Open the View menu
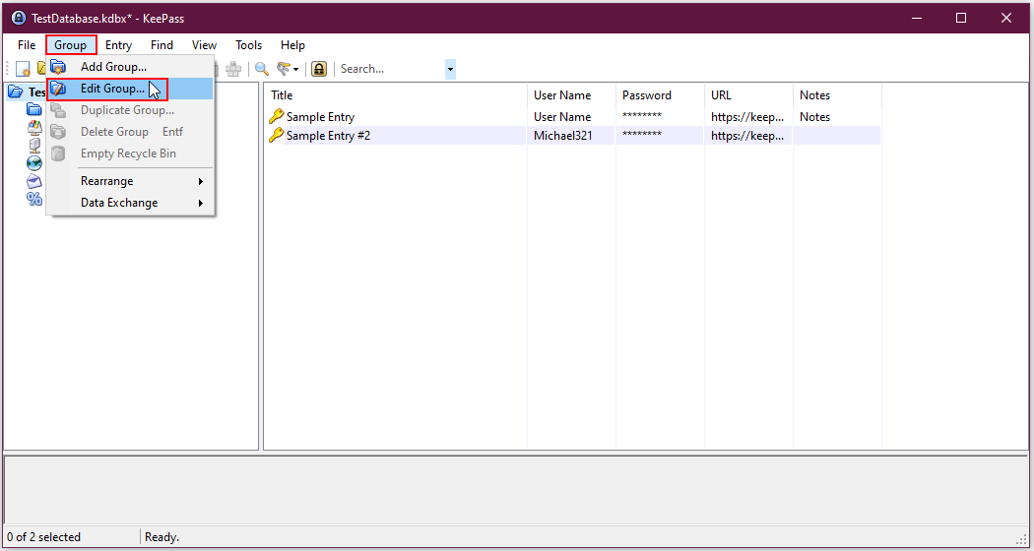The height and width of the screenshot is (551, 1034). point(204,45)
